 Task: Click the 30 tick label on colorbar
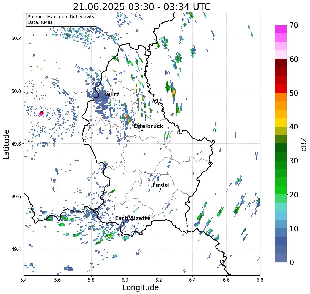click(294, 161)
